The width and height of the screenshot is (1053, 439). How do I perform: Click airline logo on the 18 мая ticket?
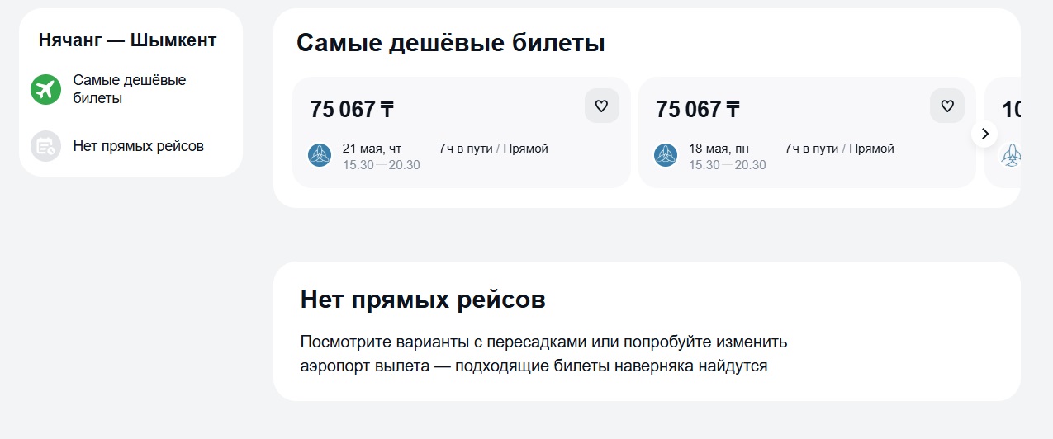(x=666, y=155)
